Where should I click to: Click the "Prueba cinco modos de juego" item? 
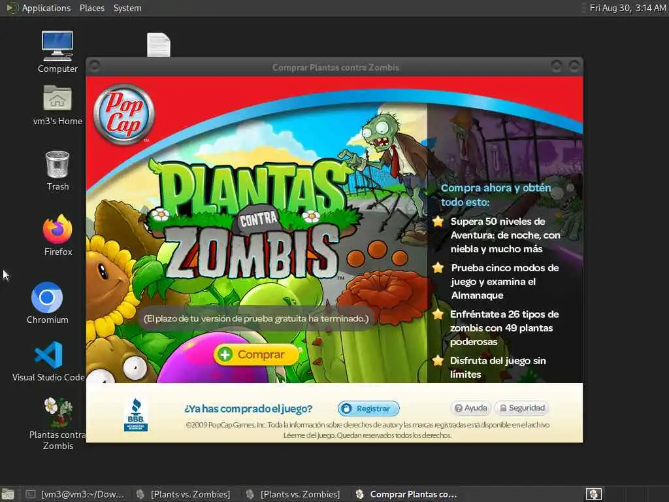(505, 282)
